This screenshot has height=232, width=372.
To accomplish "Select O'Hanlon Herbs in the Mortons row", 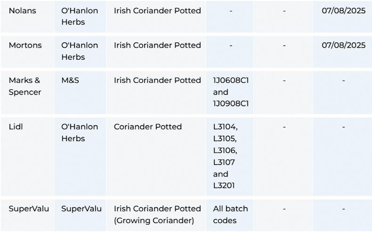I will pos(80,51).
